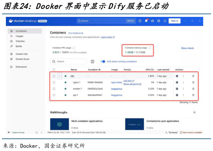Image resolution: width=213 pixels, height=151 pixels.
Task: Open more actions for dify
Action: point(183,76)
